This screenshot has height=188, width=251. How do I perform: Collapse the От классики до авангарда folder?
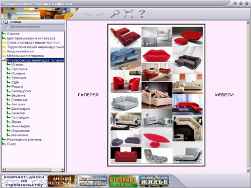coord(4,60)
